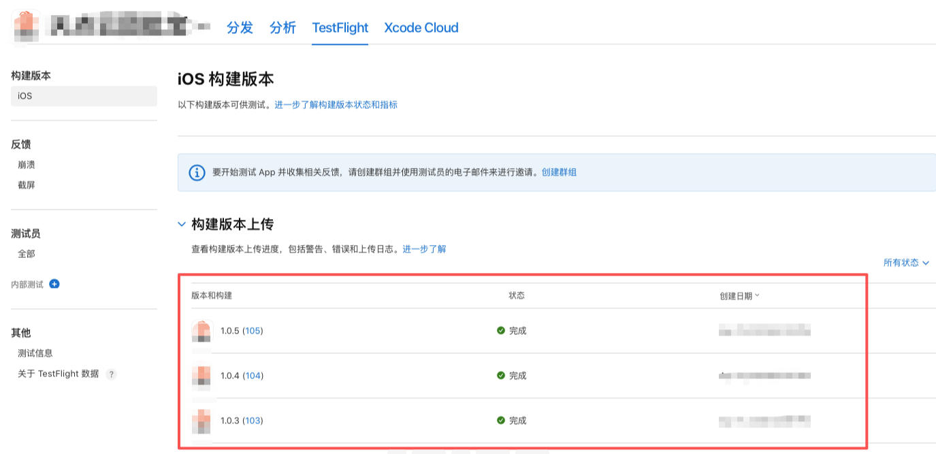Open the Xcode Cloud tab
This screenshot has height=454, width=936.
(x=421, y=27)
